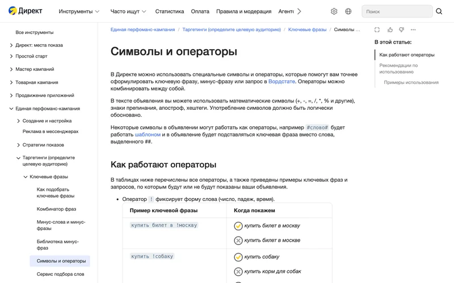This screenshot has width=454, height=283.
Task: Click example text купить билет в москве
Action: coord(272,240)
